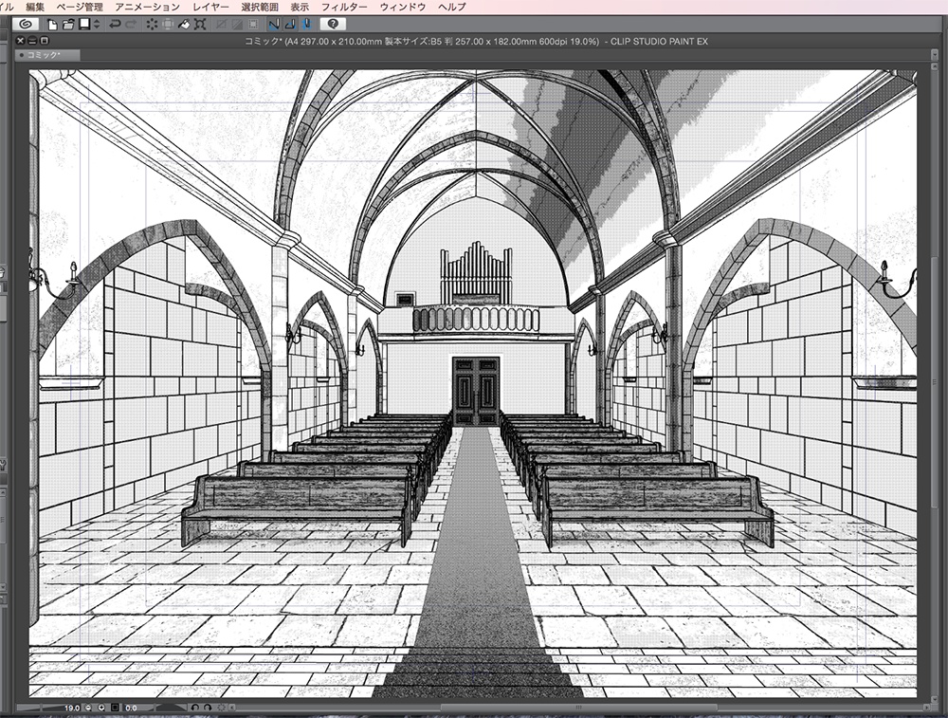948x718 pixels.
Task: Click Clear Outside Selection icon
Action: [168, 25]
